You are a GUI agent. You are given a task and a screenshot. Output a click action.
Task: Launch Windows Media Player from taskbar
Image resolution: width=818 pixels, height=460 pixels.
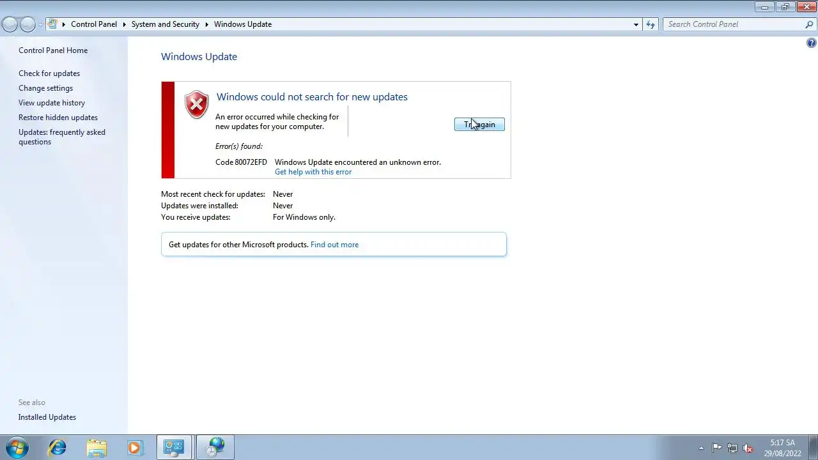(135, 447)
